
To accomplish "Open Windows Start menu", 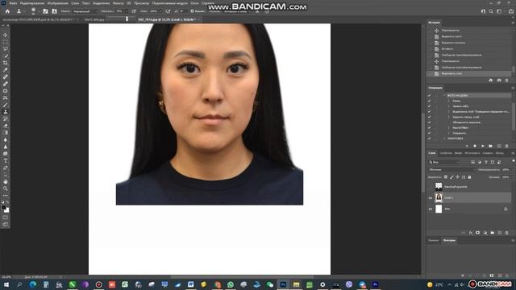I will tap(6, 284).
